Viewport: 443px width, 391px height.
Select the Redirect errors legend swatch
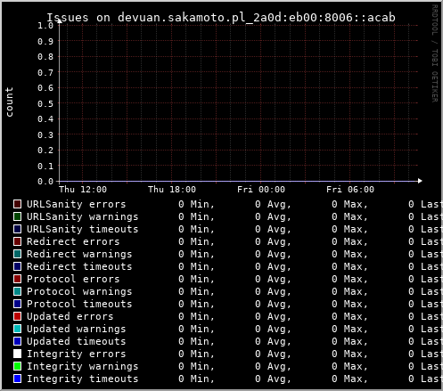[x=18, y=241]
